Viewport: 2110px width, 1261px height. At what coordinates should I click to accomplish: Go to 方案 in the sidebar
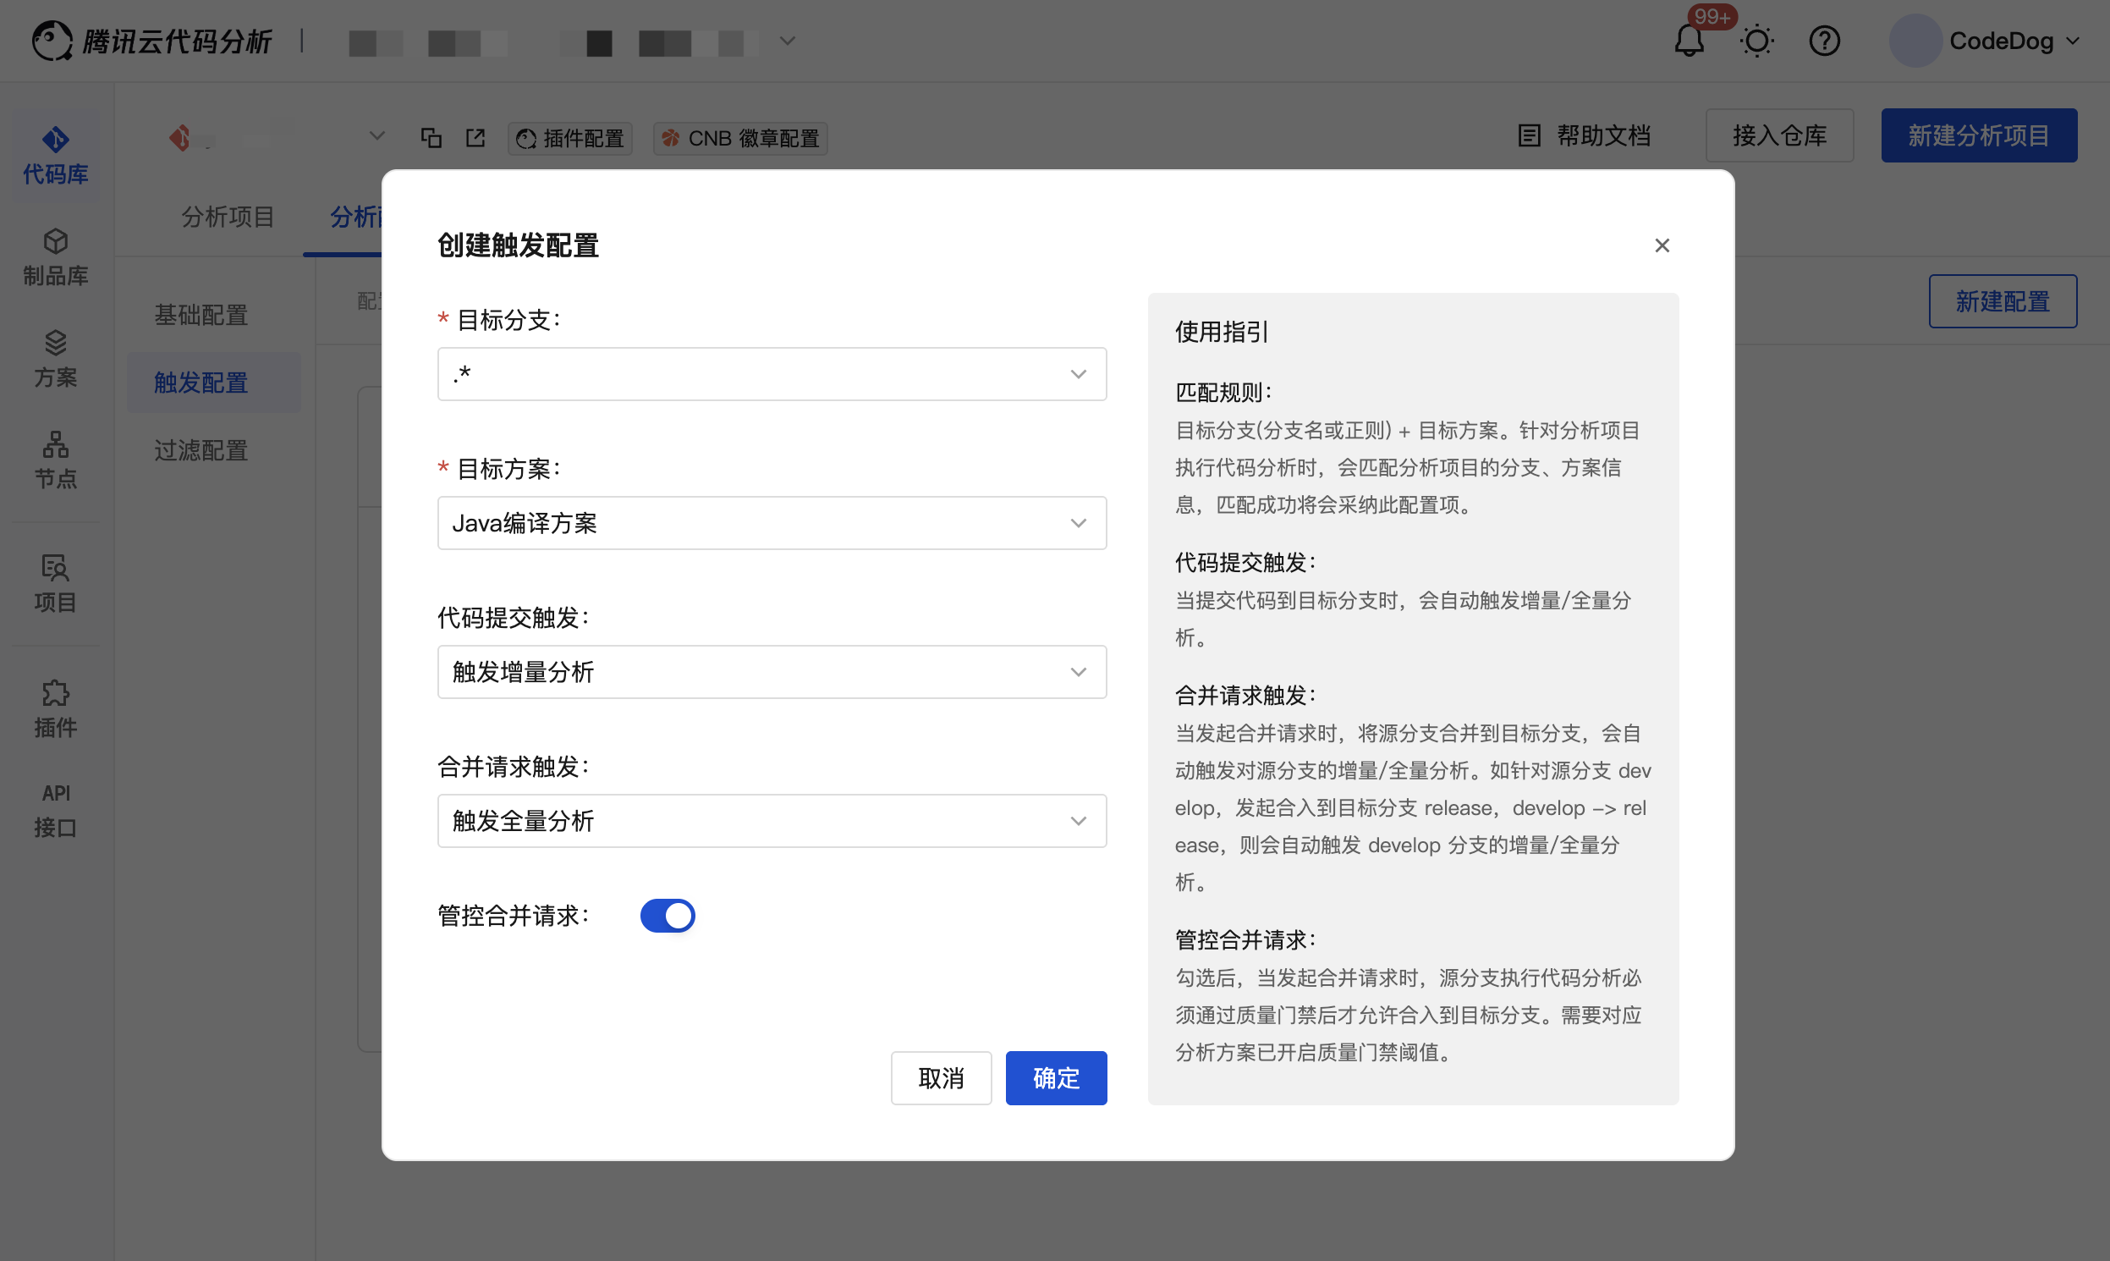pos(55,359)
